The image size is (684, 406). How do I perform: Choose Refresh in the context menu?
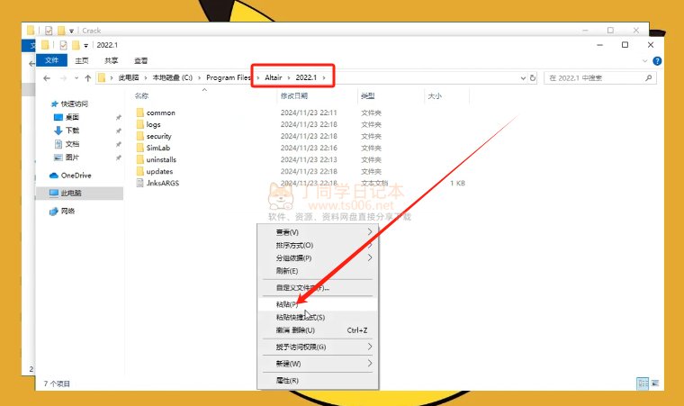point(318,271)
